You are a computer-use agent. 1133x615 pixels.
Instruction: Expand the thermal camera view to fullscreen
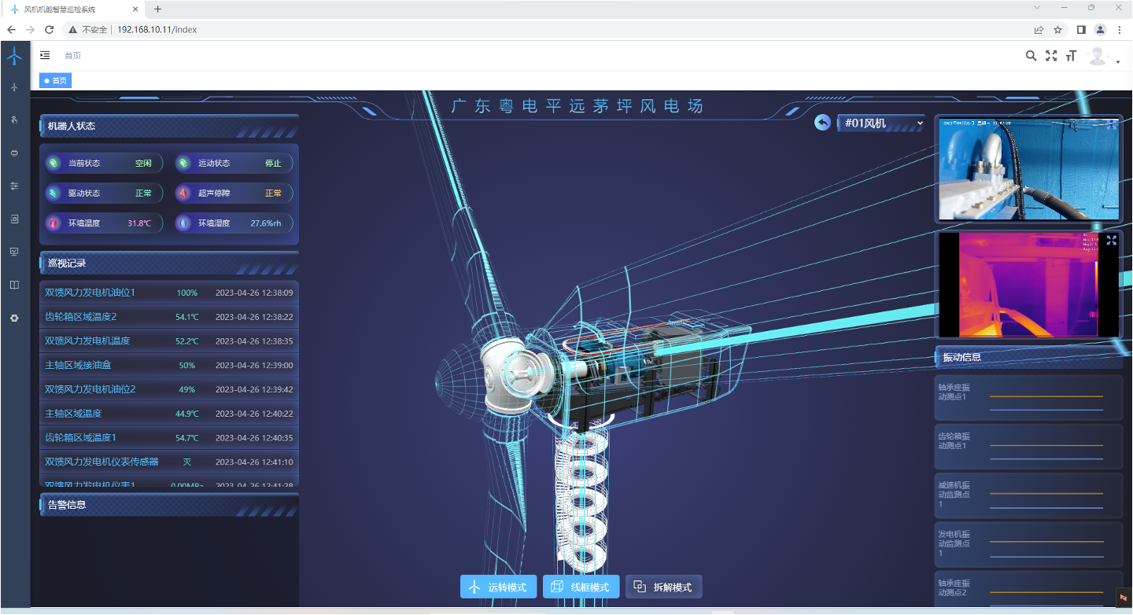[x=1112, y=240]
